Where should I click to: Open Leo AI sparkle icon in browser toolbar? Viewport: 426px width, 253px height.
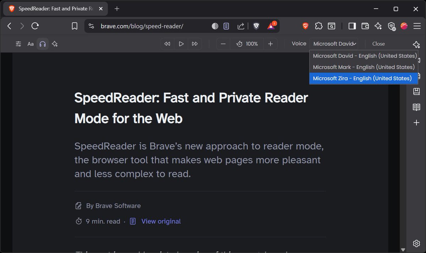tap(378, 26)
